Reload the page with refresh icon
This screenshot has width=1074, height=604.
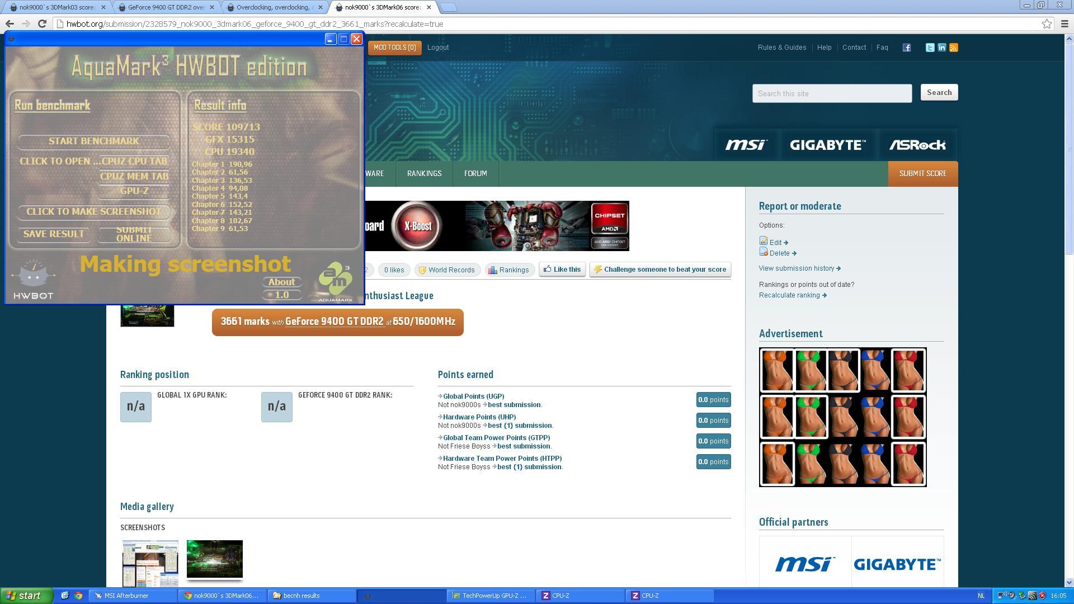(x=42, y=23)
